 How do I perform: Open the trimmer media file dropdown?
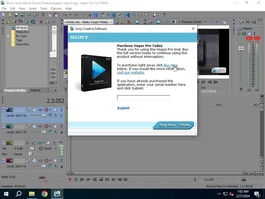coord(111,22)
